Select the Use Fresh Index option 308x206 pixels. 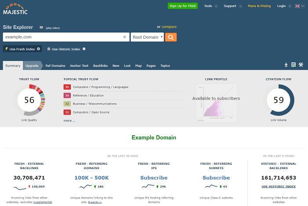[22, 49]
